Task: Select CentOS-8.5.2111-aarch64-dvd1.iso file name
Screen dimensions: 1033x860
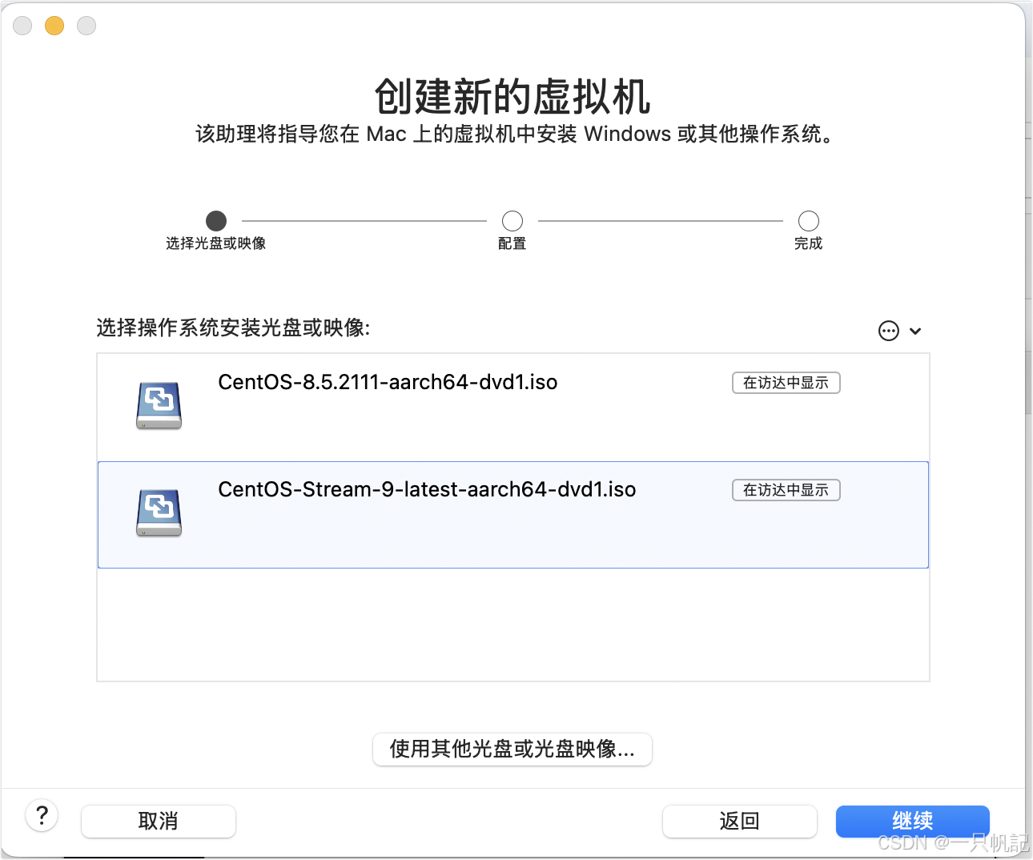Action: [x=388, y=382]
